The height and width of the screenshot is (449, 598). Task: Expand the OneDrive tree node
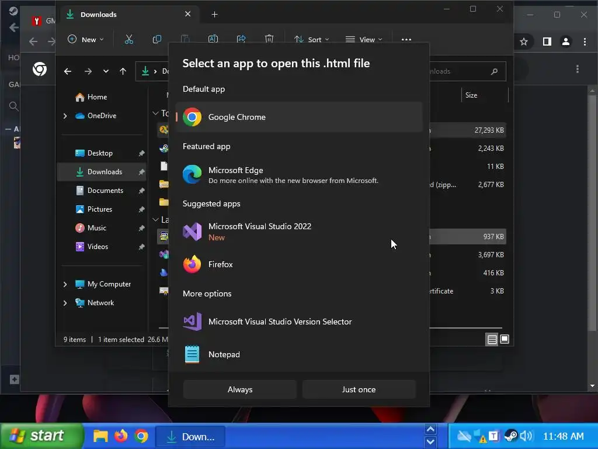[65, 116]
